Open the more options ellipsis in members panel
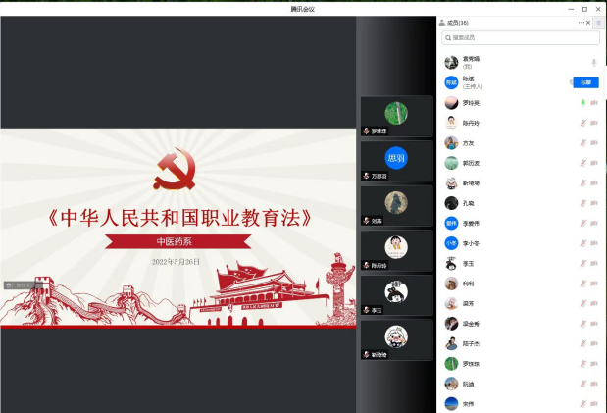The width and height of the screenshot is (607, 413). 582,23
